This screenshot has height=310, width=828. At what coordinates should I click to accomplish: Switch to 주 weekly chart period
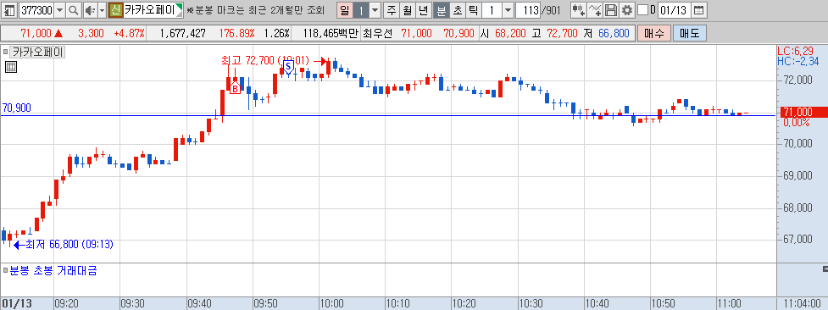[392, 10]
